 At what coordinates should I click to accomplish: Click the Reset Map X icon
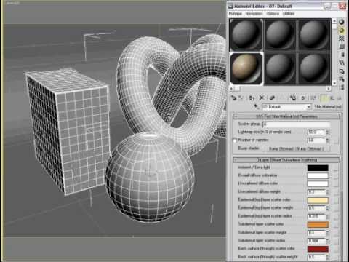point(262,98)
